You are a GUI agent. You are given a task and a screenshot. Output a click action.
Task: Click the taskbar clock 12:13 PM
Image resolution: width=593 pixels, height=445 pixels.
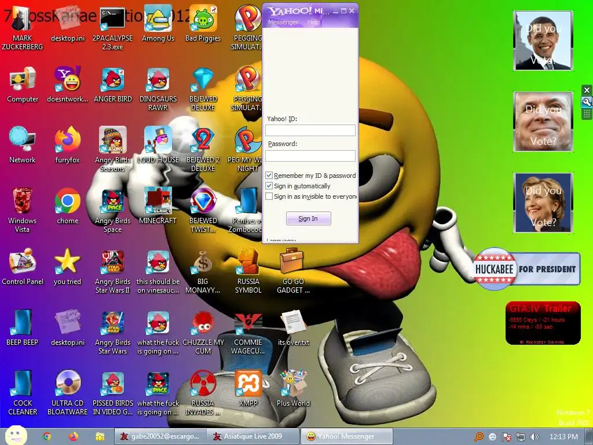coord(563,437)
